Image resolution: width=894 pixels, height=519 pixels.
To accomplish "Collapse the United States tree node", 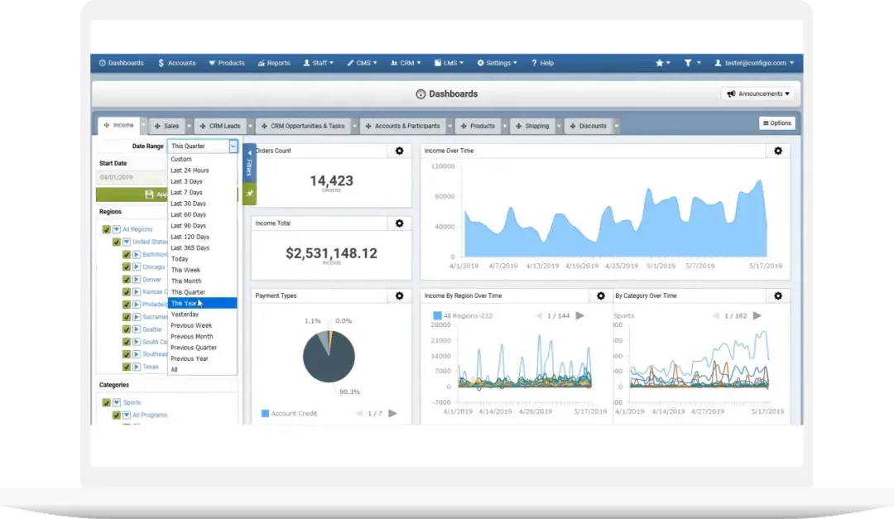I will (x=127, y=242).
